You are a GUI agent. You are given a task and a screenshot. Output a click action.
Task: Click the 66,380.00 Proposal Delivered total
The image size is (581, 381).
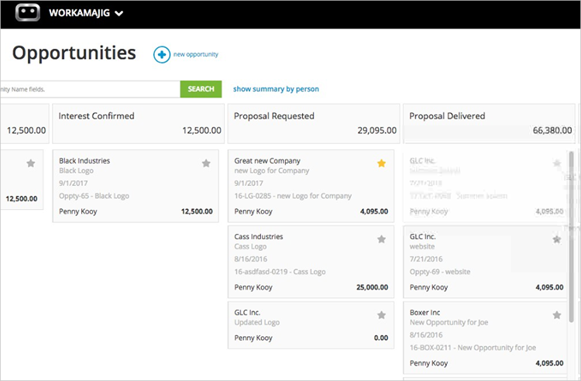click(552, 130)
